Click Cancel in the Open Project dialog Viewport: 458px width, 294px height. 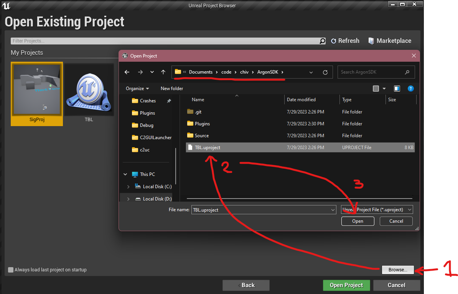tap(396, 221)
